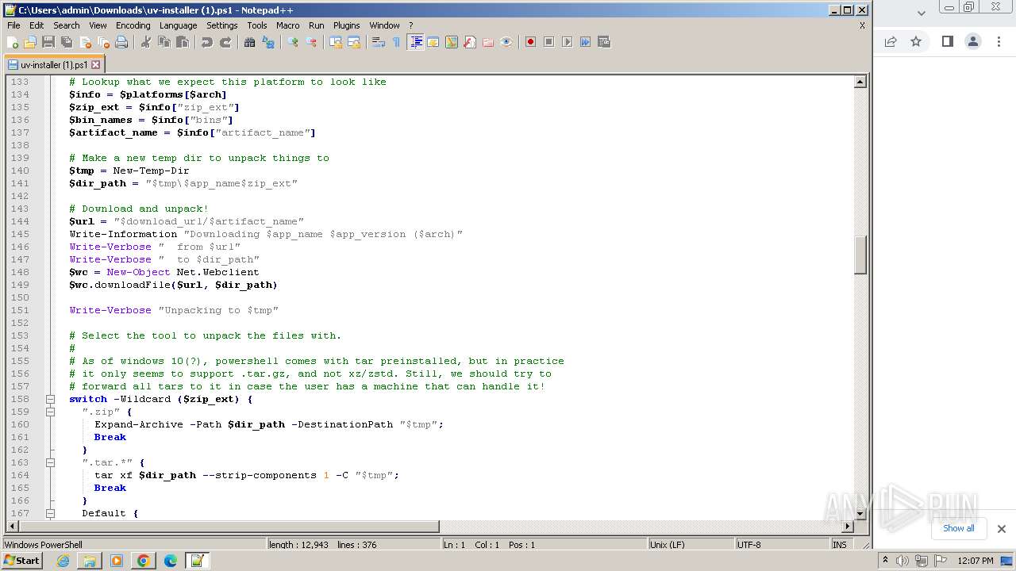Click the Redo toolbar icon
This screenshot has width=1016, height=571.
pos(225,42)
